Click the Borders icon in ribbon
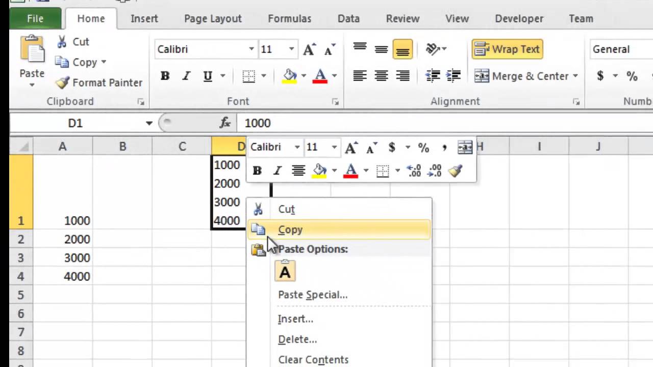 click(x=248, y=76)
